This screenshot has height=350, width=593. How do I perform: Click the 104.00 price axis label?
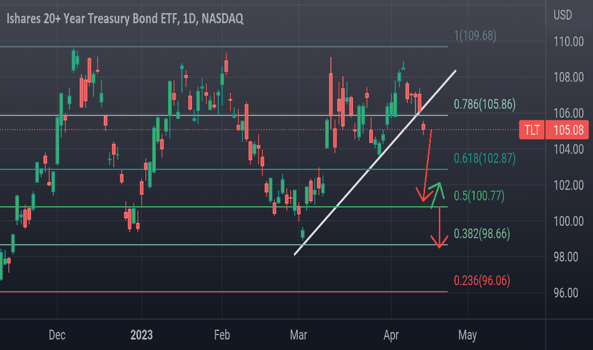coord(568,149)
